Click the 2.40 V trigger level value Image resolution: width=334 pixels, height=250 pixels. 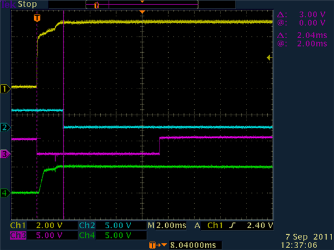260,225
